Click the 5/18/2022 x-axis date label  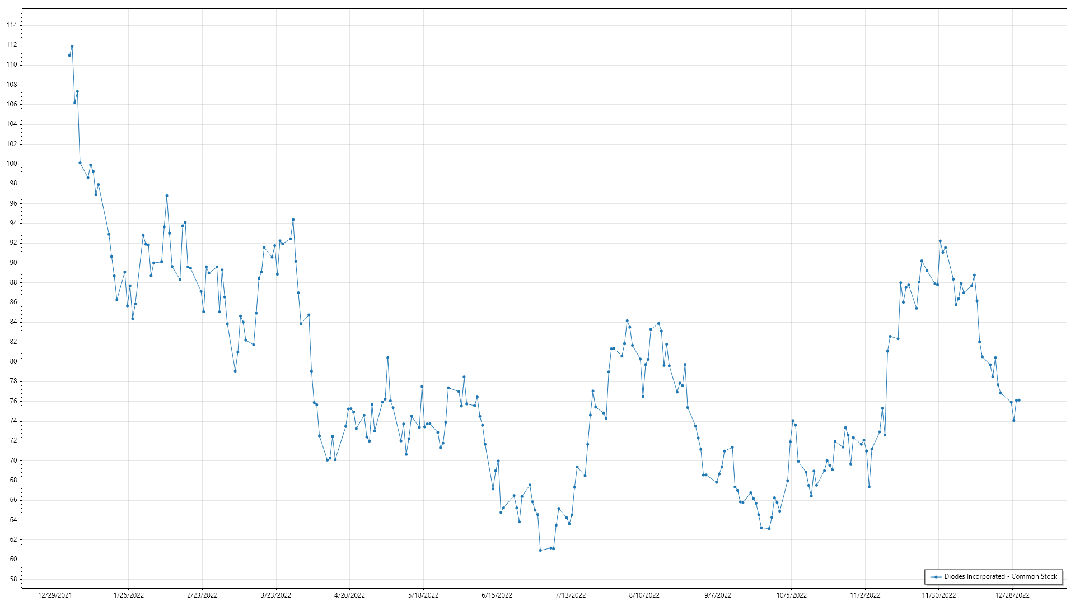point(423,595)
